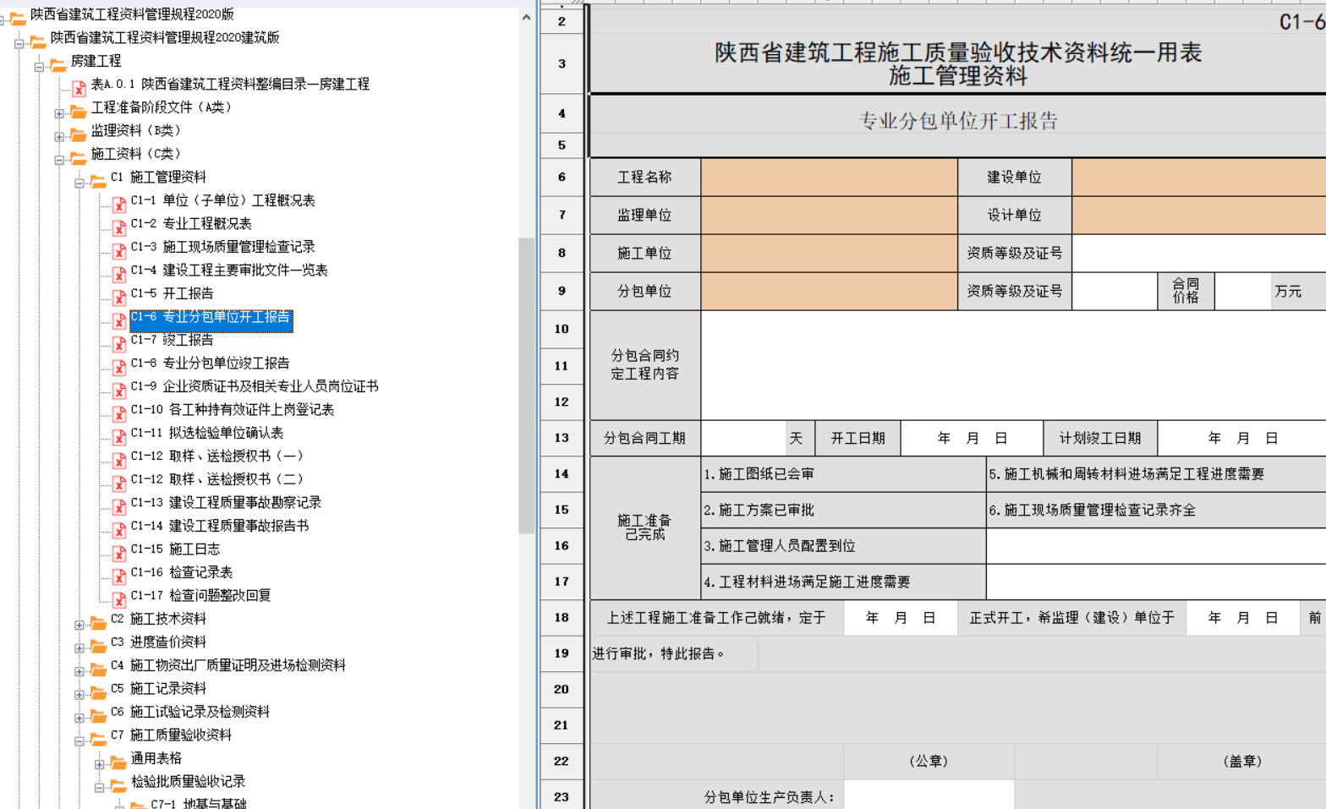Click folder icon of C4 施工物资出厂质量证明

(x=99, y=669)
